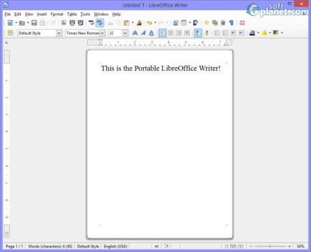This screenshot has height=252, width=311.
Task: Click the 54% zoom level
Action: click(x=300, y=246)
